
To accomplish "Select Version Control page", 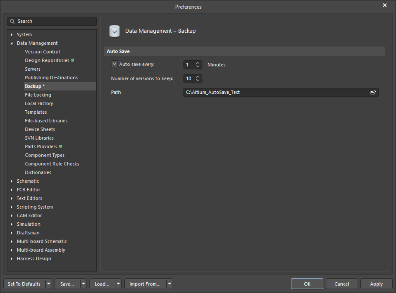I will [x=42, y=52].
